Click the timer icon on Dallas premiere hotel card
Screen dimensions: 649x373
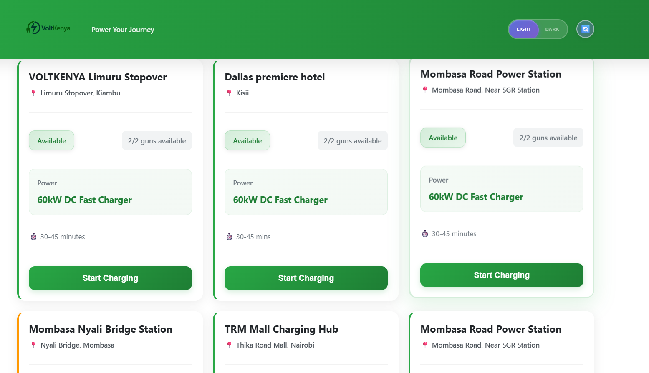pyautogui.click(x=229, y=236)
